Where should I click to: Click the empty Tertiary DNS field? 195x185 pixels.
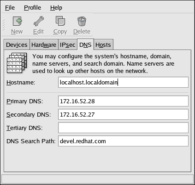123,128
